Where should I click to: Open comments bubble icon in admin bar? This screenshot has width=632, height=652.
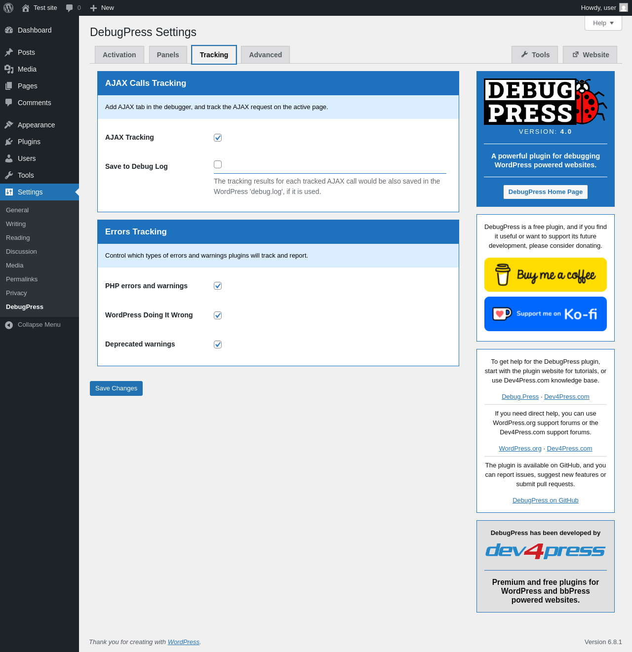pyautogui.click(x=70, y=8)
